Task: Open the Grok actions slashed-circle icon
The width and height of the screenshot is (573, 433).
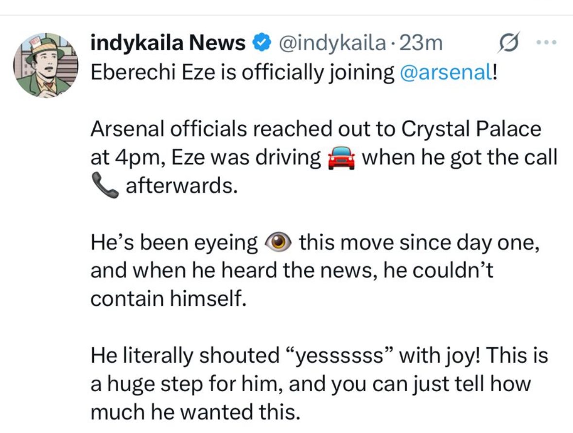Action: (x=506, y=44)
